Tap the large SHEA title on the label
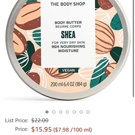The image size is (135, 135). (68, 35)
